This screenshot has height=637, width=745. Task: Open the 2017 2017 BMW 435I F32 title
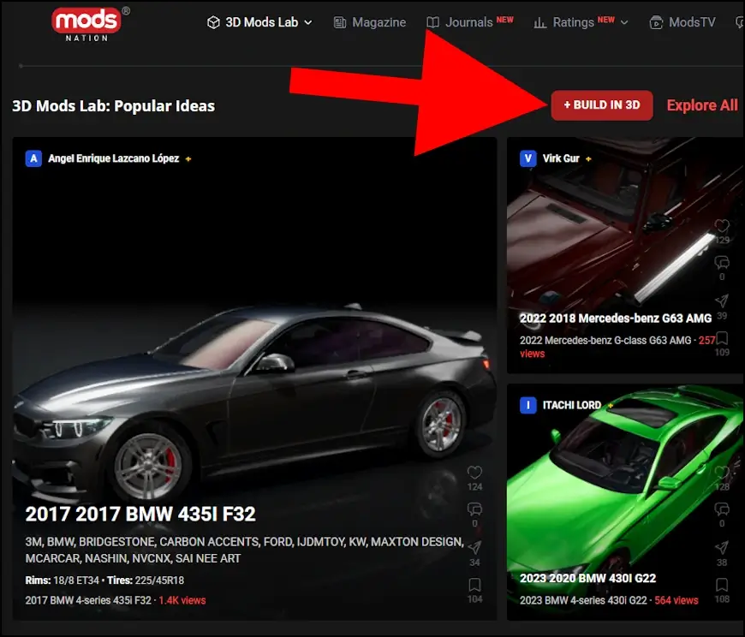coord(140,514)
